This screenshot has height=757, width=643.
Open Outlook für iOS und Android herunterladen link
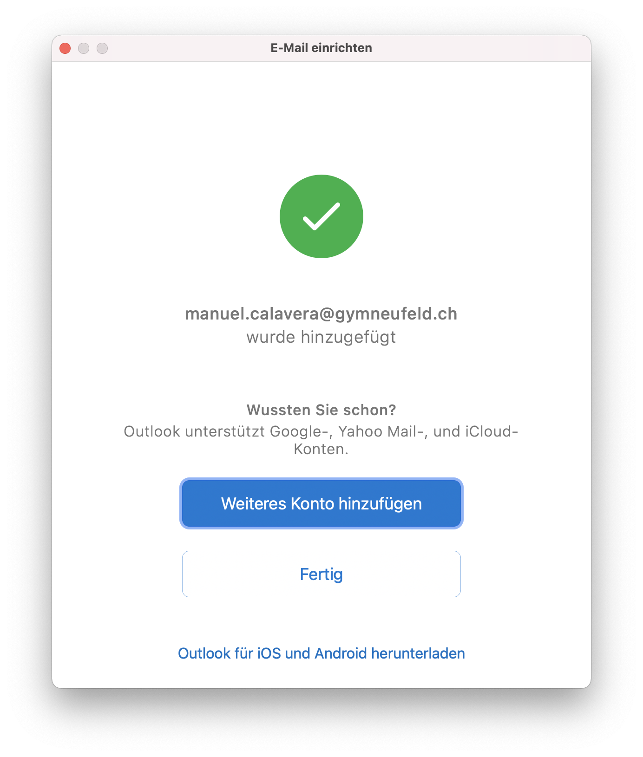pyautogui.click(x=321, y=653)
